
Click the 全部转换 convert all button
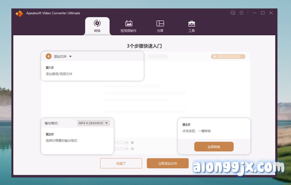(x=214, y=147)
